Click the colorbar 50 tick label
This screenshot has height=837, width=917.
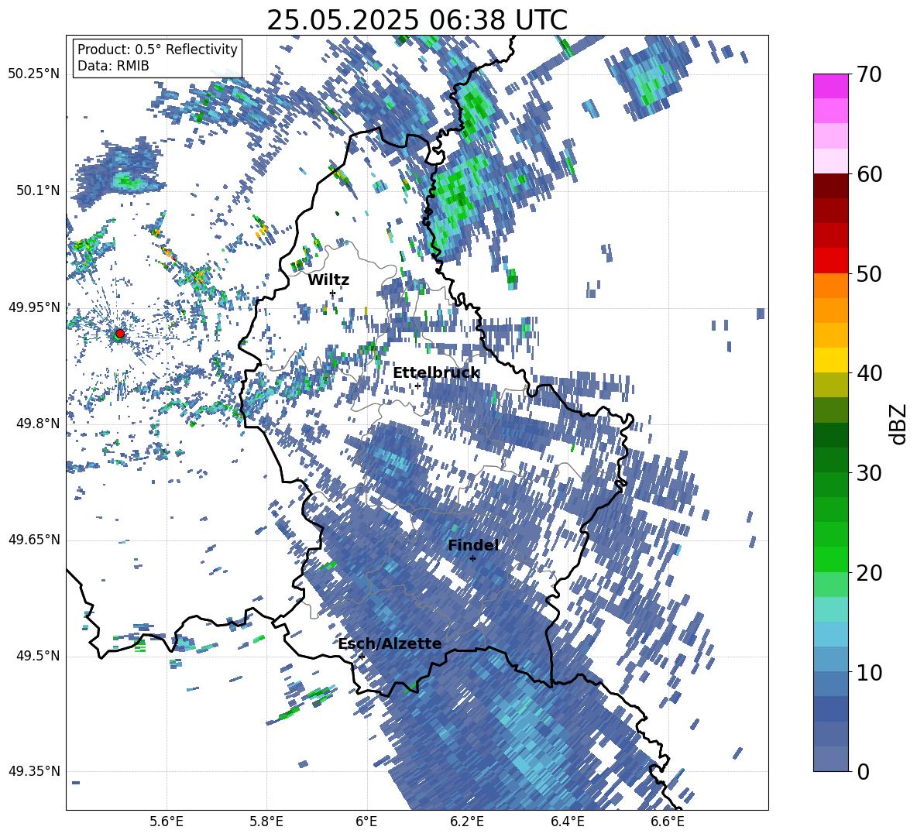(869, 273)
